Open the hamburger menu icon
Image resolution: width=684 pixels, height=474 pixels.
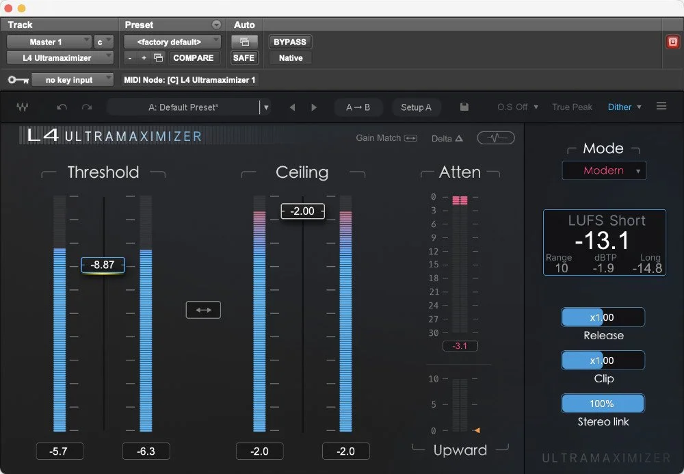tap(661, 106)
